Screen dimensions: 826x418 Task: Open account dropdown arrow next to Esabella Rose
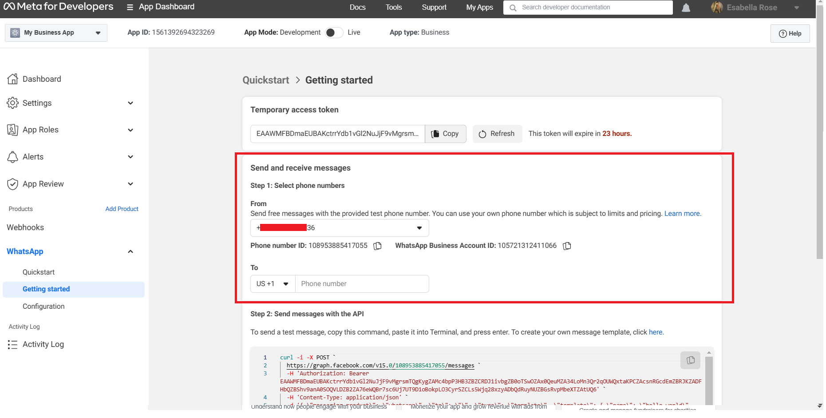pyautogui.click(x=797, y=8)
